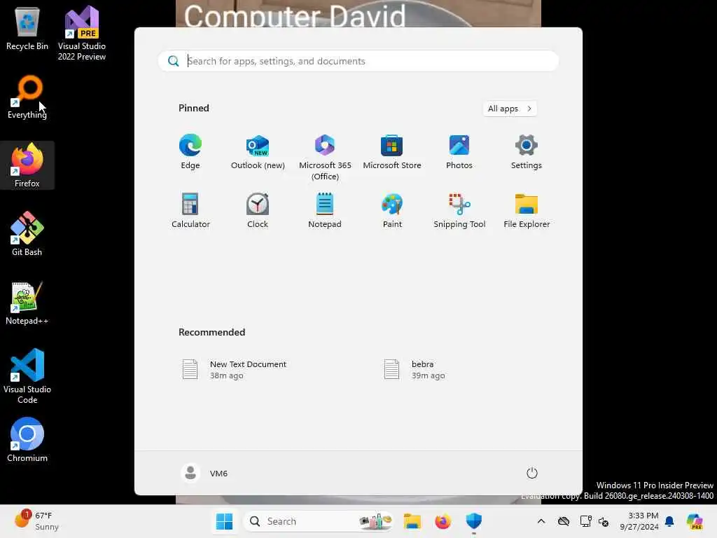Click the display tray icon
Image resolution: width=717 pixels, height=538 pixels.
point(585,521)
